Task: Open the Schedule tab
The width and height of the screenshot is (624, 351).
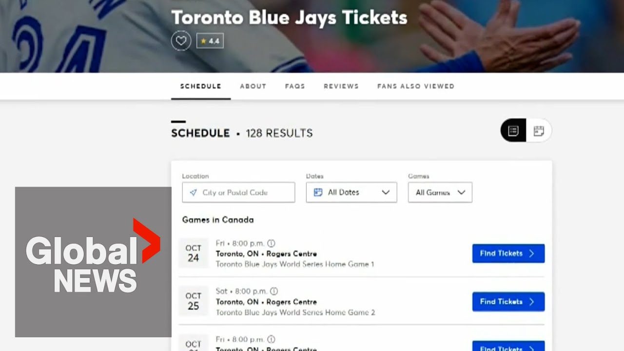Action: [x=200, y=86]
